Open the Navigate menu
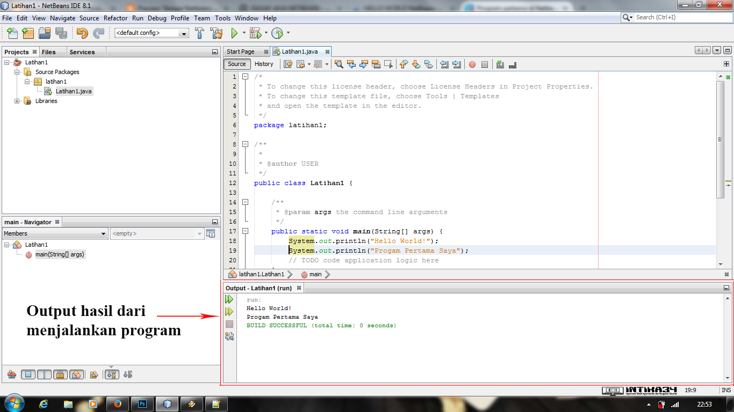734x412 pixels. coord(63,18)
